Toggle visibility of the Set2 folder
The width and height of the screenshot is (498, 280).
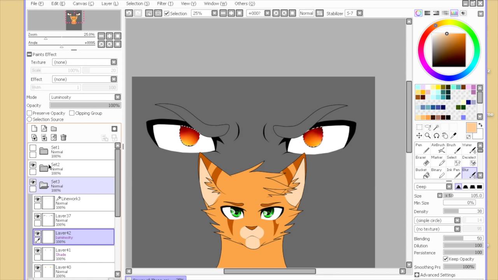(x=33, y=165)
